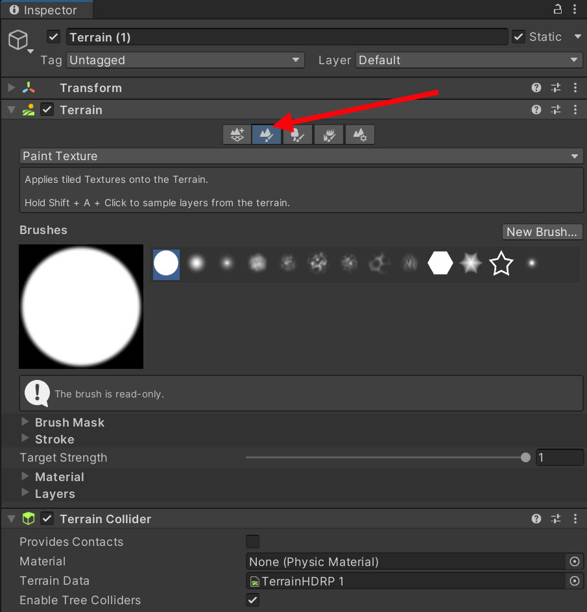Expand the Material section
Screen dimensions: 587x612
click(25, 476)
